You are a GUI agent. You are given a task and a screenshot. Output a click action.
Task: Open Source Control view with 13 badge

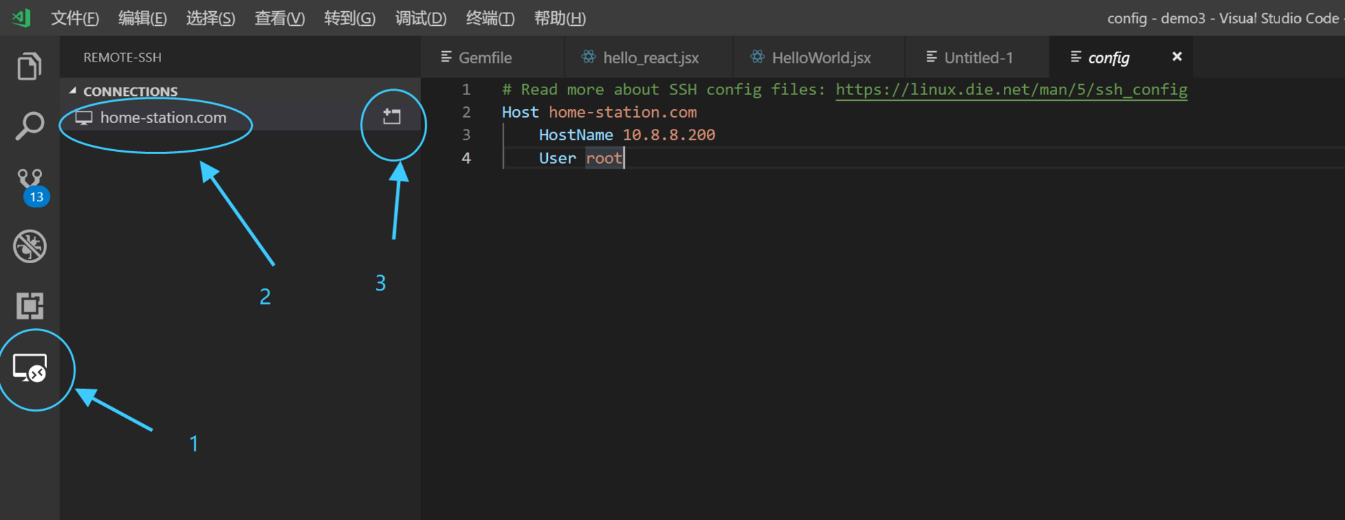click(31, 187)
